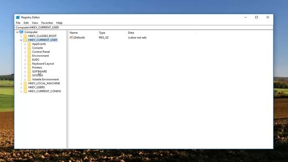Select the HKEY_CURRENT_CONFIG label
Viewport: 288px width, 162px height.
pos(45,91)
